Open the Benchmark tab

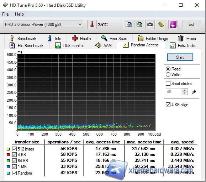[23, 39]
